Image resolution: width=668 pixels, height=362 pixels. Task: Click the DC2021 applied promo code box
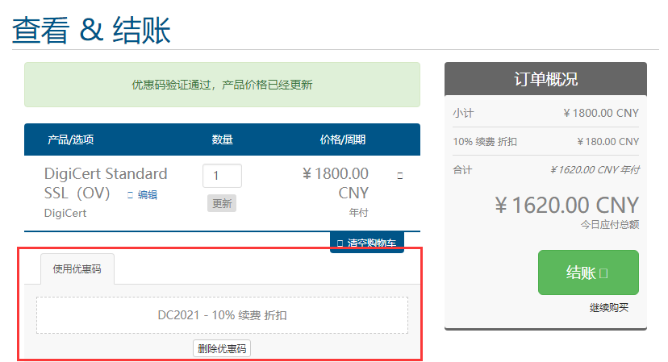pos(222,315)
